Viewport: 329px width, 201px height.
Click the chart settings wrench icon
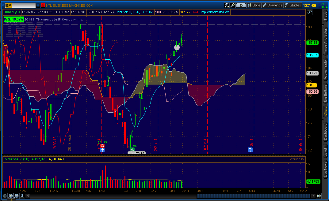point(232,5)
